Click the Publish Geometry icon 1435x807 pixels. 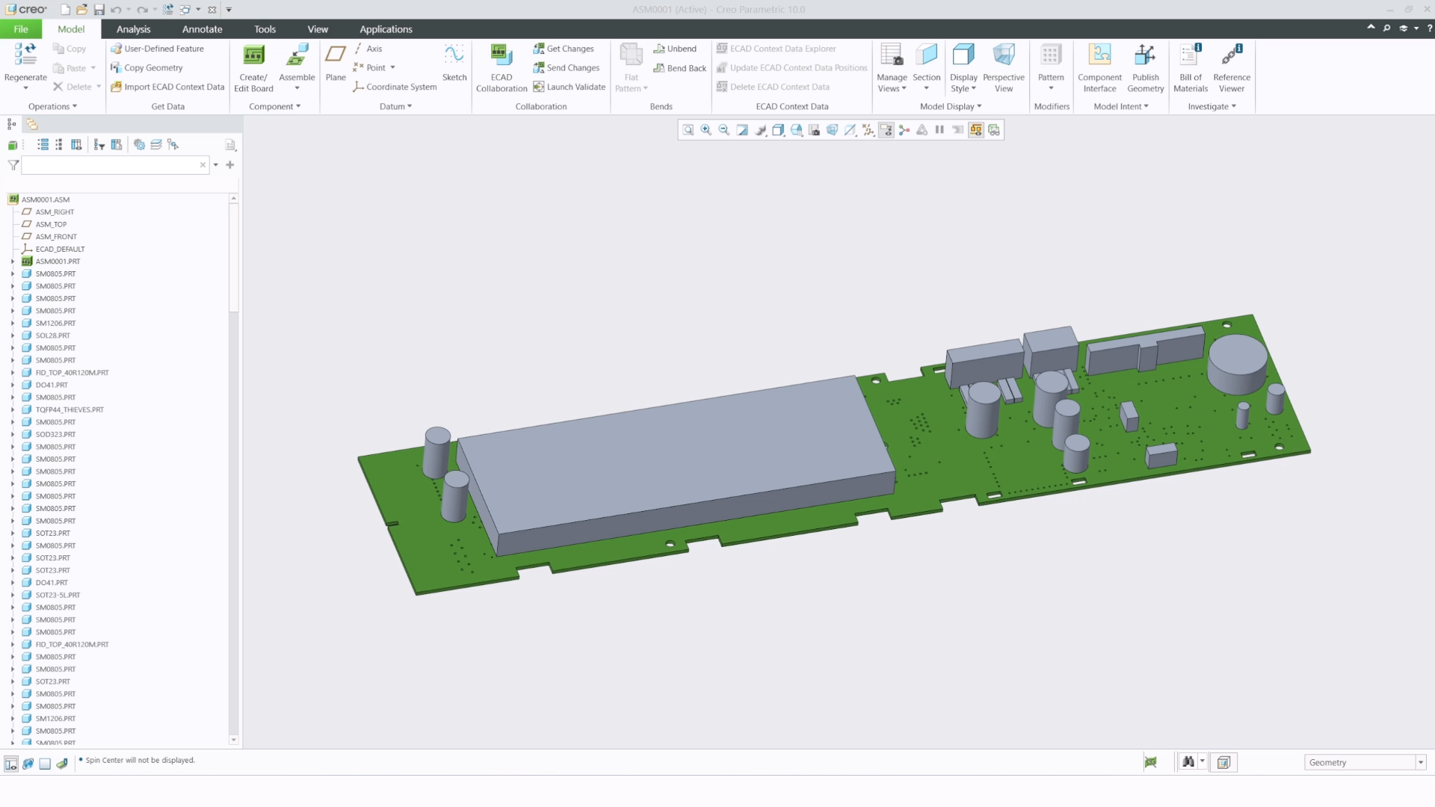tap(1145, 55)
